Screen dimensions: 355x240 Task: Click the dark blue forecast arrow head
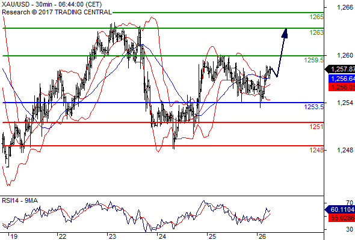pyautogui.click(x=285, y=33)
